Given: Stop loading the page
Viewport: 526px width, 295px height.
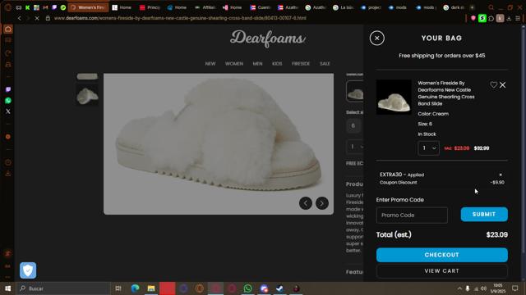Looking at the screenshot, I should coord(37,18).
